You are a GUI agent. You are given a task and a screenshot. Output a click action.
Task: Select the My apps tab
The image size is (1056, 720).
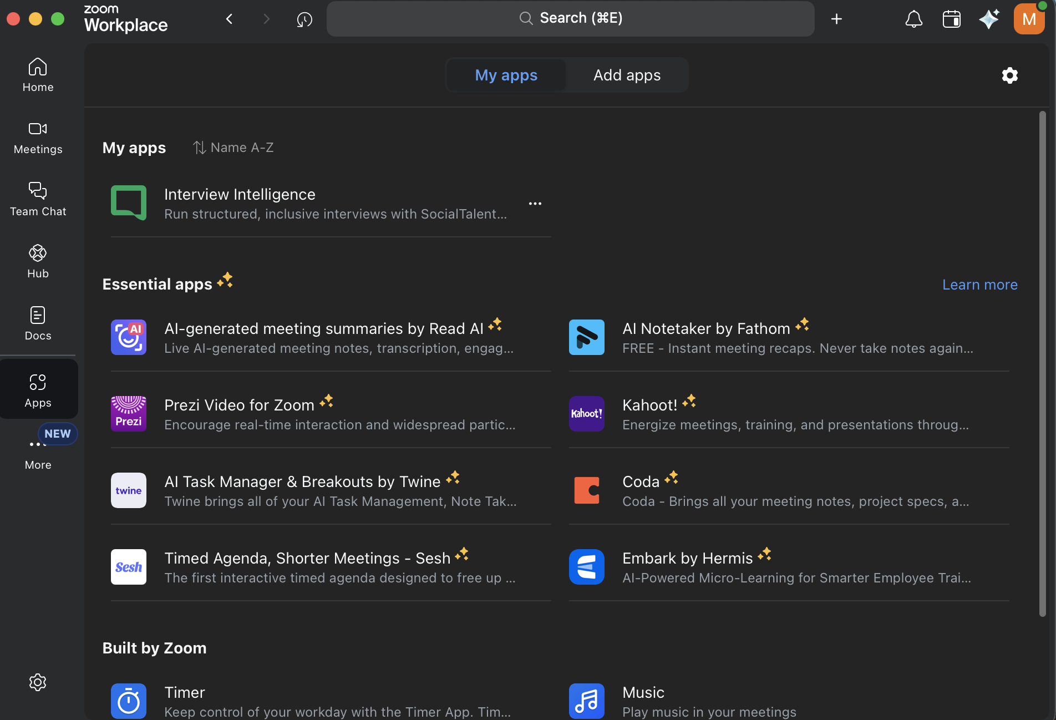pos(505,75)
